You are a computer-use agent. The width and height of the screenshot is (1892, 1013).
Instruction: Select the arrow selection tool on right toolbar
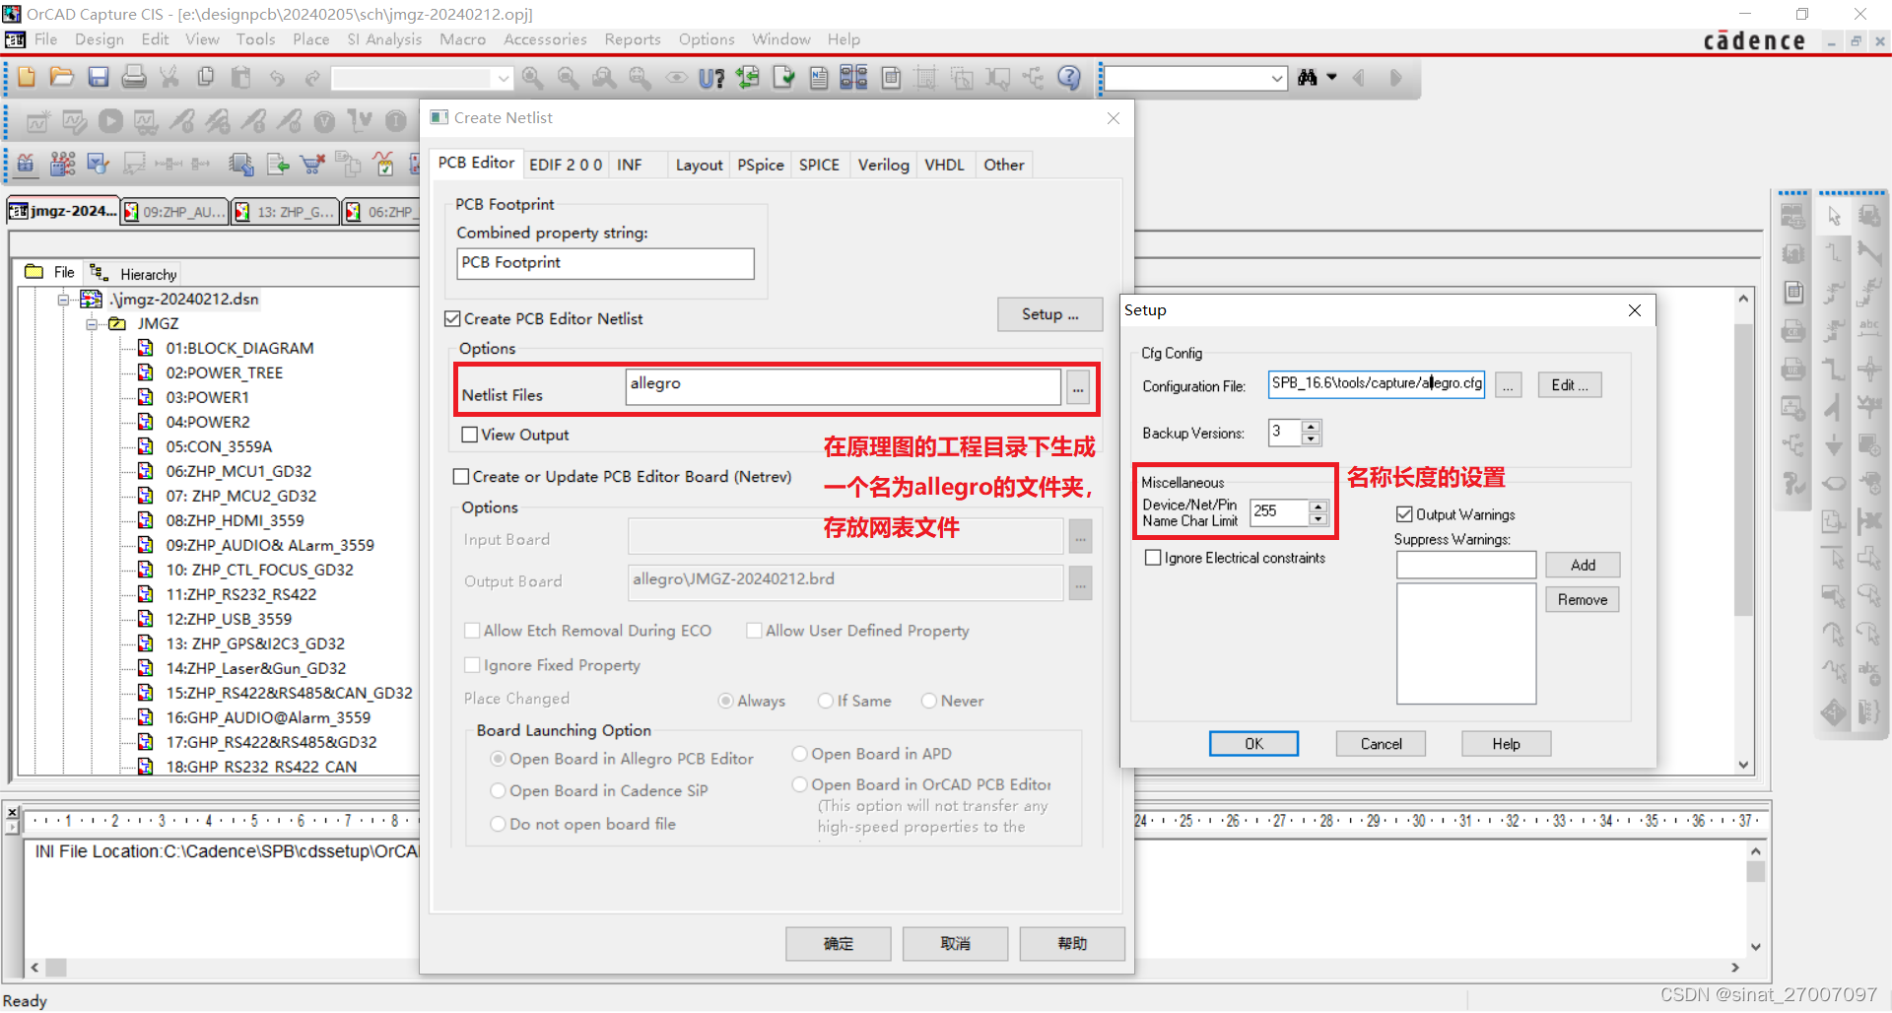click(x=1834, y=215)
